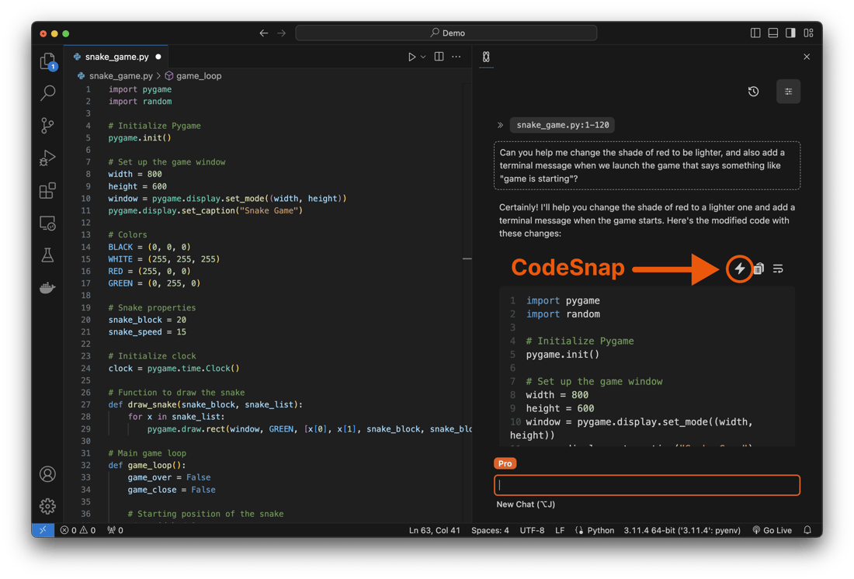Click snake_game.py in the breadcrumb
The image size is (854, 579).
tap(121, 76)
